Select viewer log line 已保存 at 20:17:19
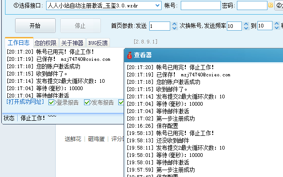 178,75
